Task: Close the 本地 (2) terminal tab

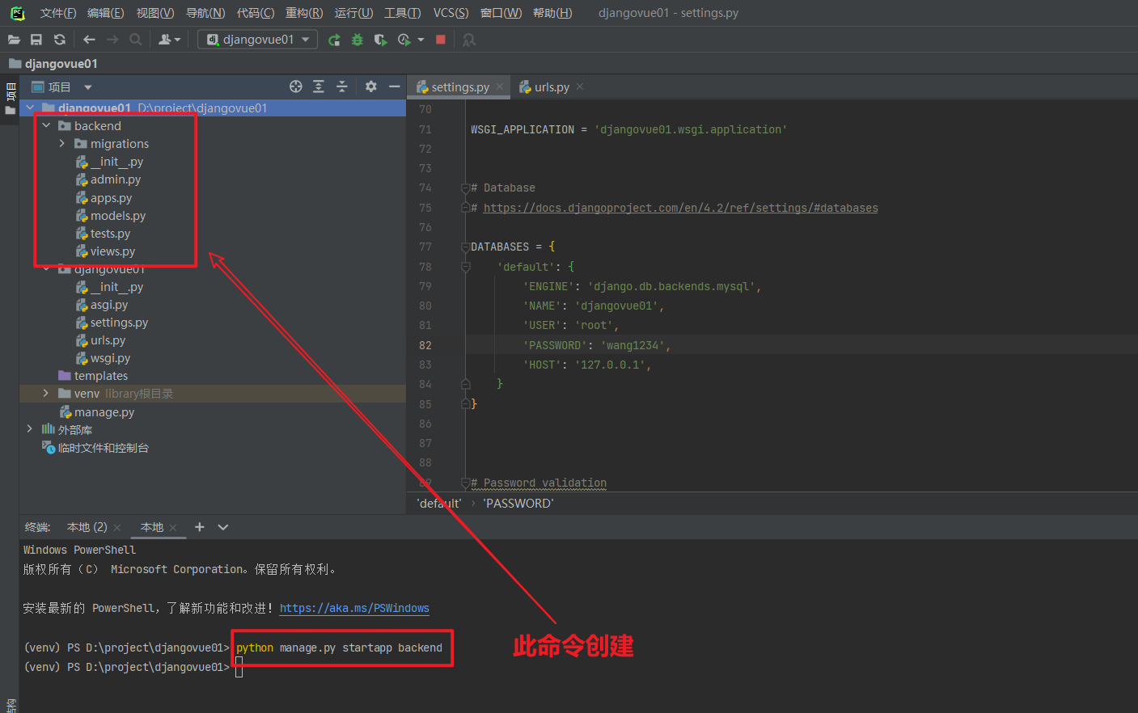Action: (x=117, y=528)
